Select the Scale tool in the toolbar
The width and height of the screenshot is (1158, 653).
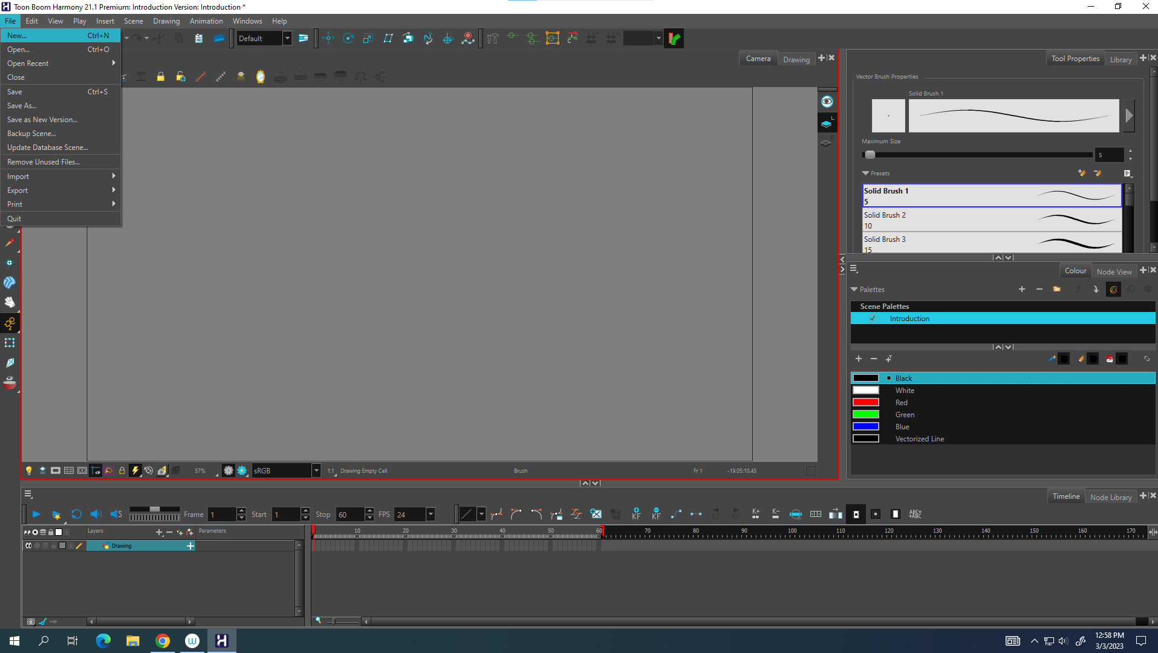(368, 38)
